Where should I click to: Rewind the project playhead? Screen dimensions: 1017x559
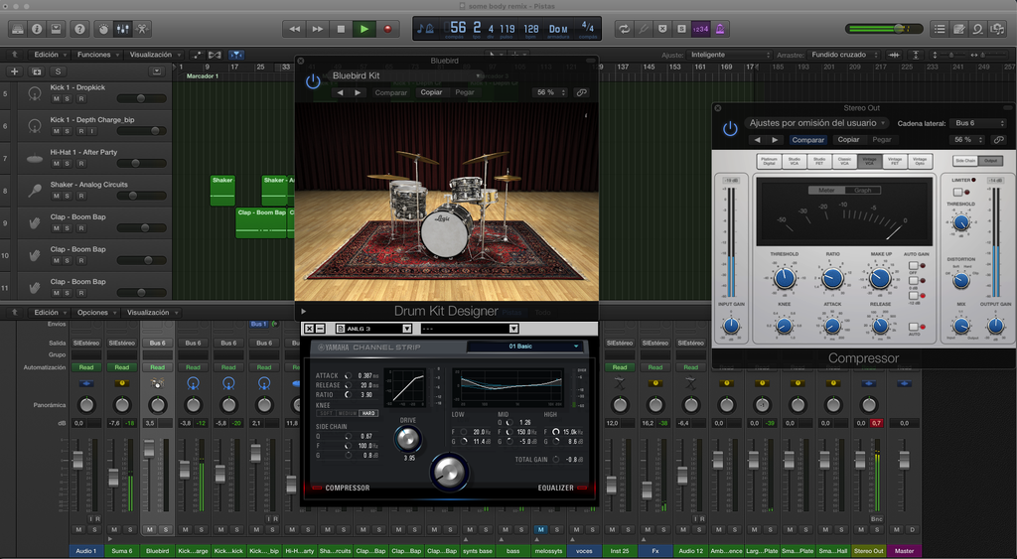tap(294, 29)
